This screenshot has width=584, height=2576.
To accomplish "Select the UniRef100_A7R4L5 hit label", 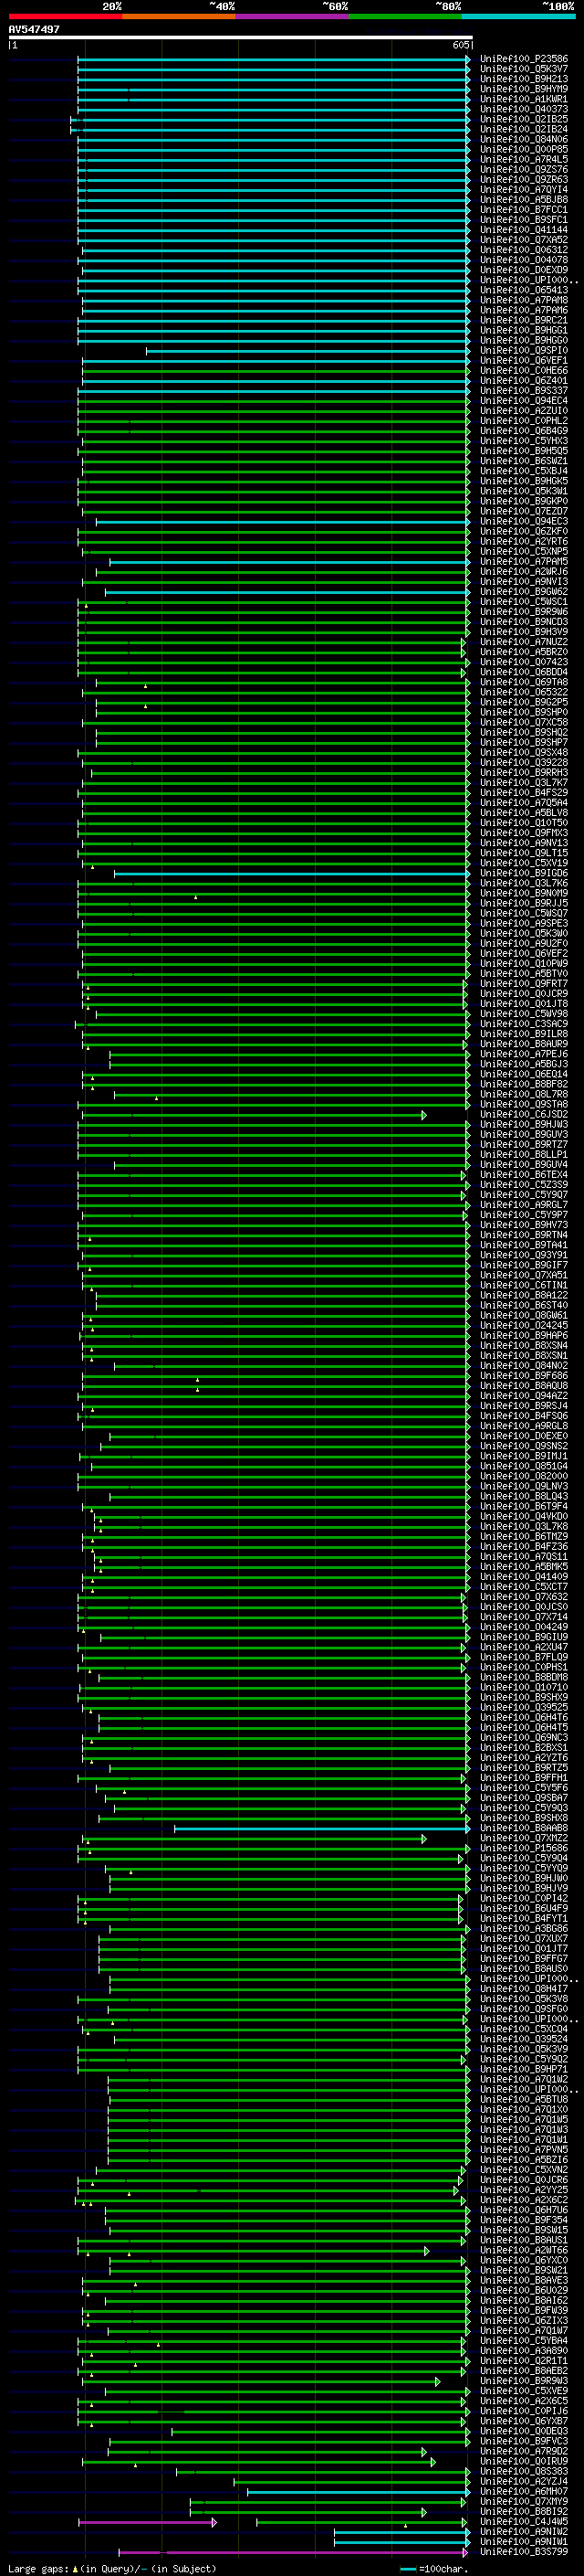I will 523,159.
